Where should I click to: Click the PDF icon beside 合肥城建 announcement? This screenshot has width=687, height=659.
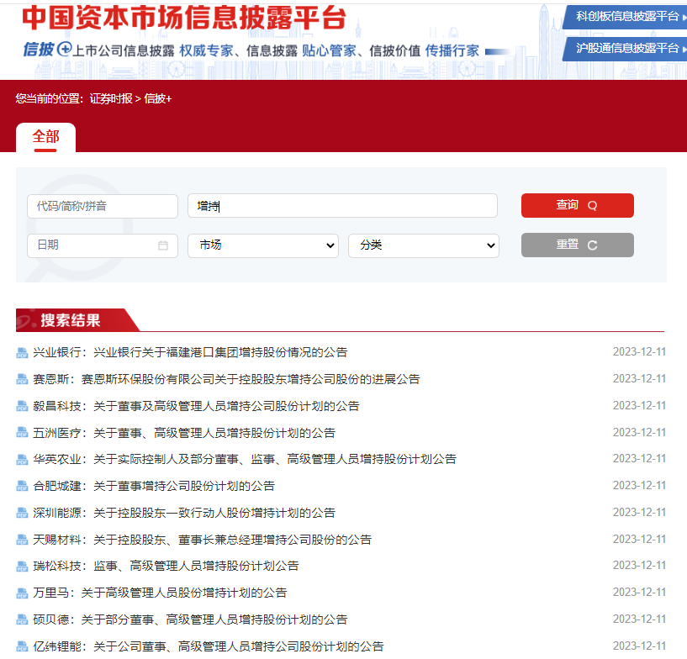(22, 487)
